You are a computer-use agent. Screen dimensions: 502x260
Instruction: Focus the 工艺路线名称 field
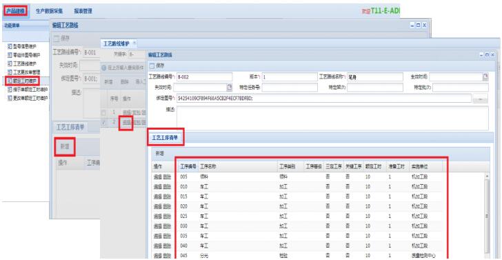coord(375,77)
